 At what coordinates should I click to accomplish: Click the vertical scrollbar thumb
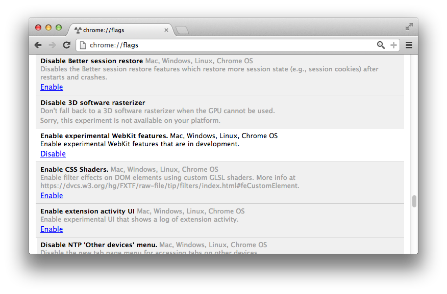[x=414, y=201]
